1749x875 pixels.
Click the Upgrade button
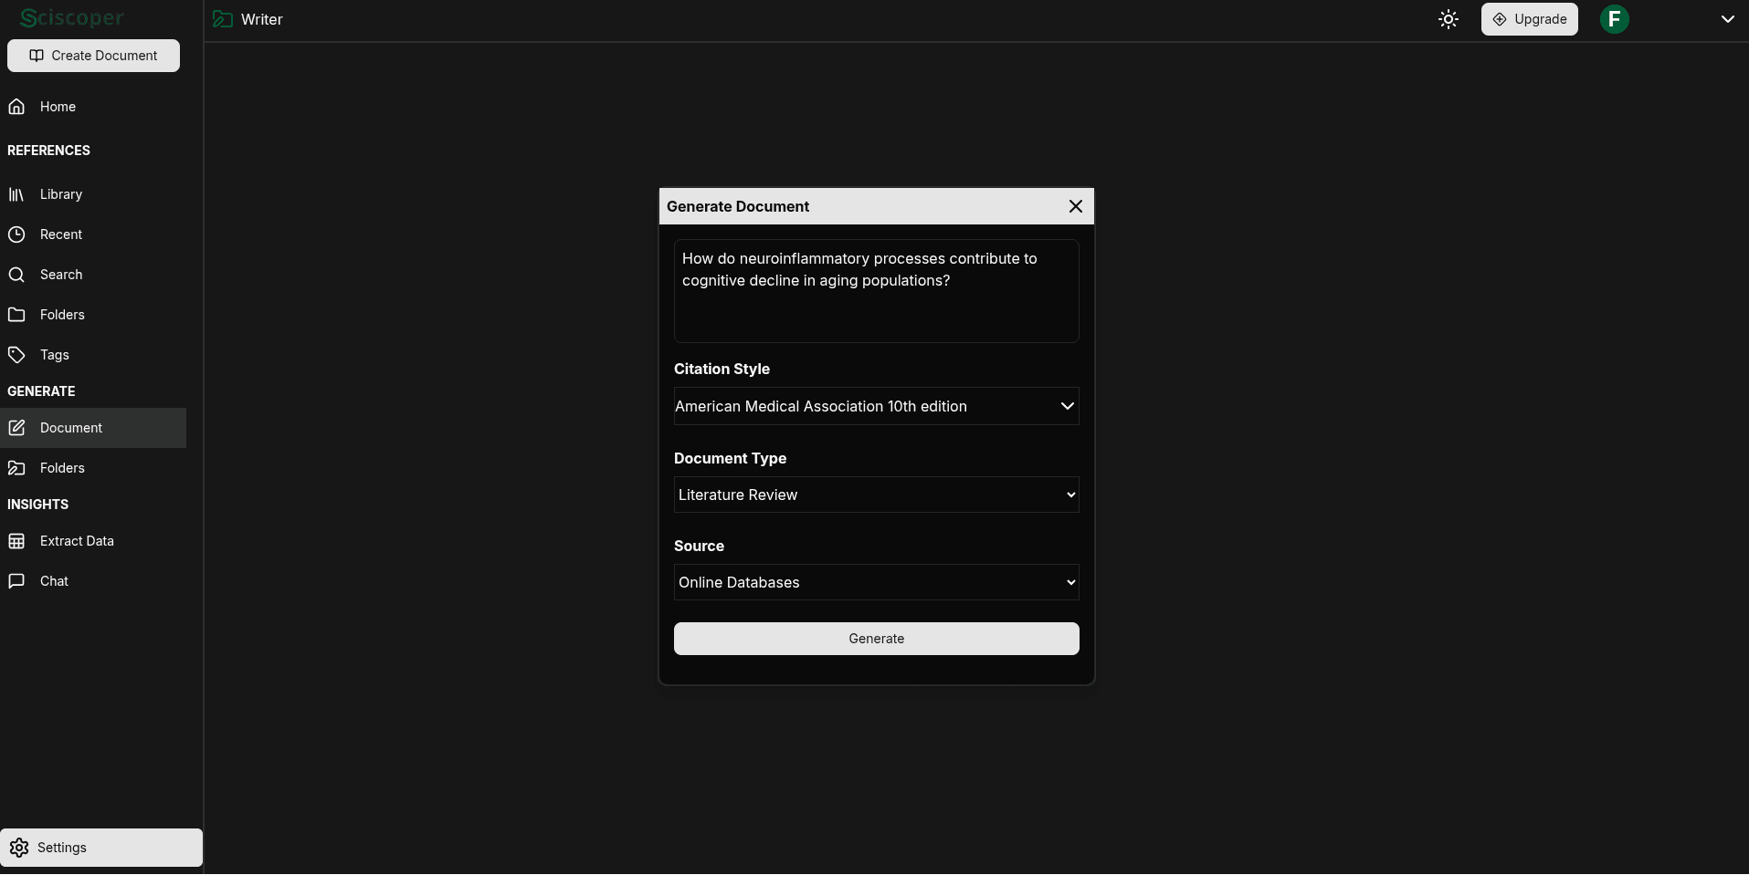pyautogui.click(x=1529, y=19)
